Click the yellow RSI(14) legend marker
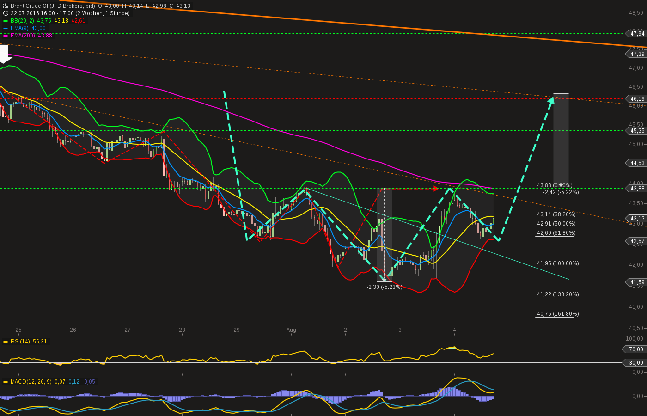Screen dimensions: 647x416 pos(6,342)
